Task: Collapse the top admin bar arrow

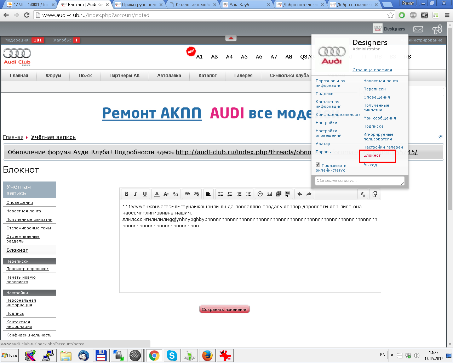Action: 231,38
